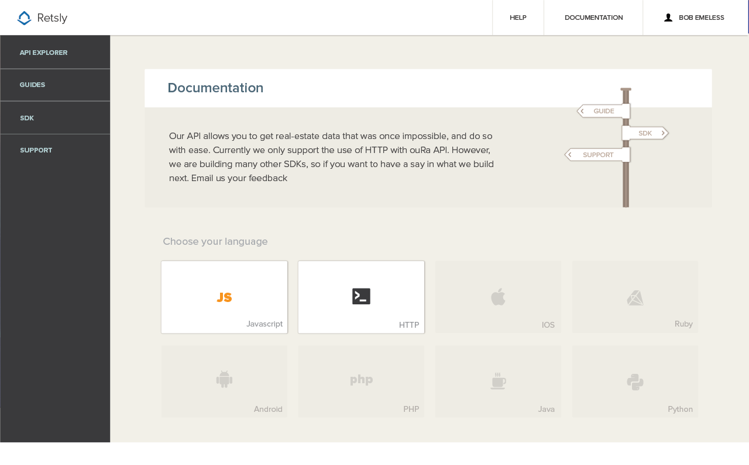749x465 pixels.
Task: Select the PHP language icon
Action: click(361, 379)
